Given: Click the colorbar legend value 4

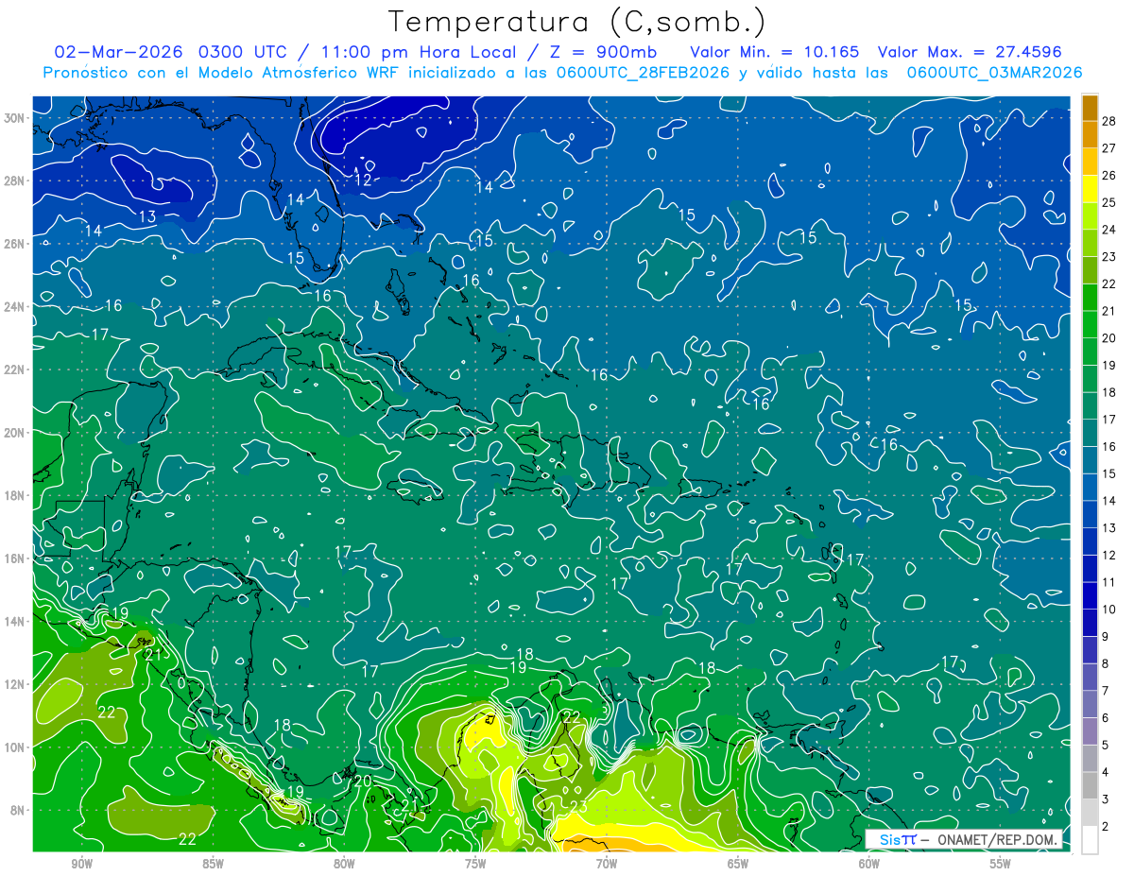Looking at the screenshot, I should click(x=1106, y=773).
